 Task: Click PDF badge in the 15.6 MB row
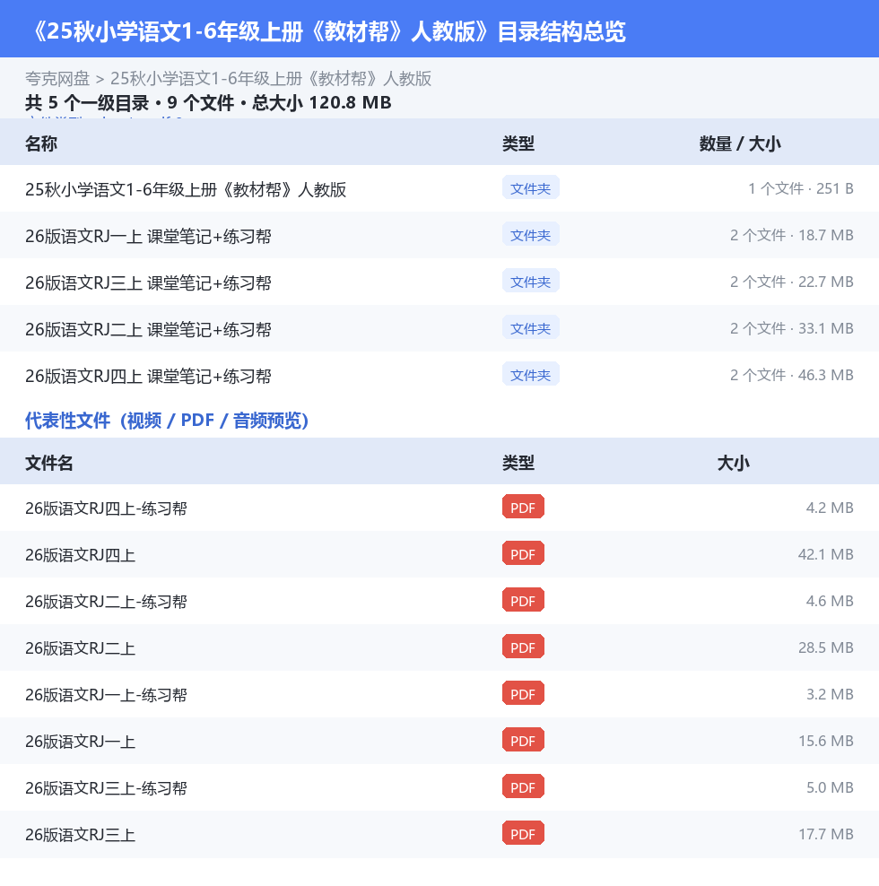pyautogui.click(x=524, y=740)
